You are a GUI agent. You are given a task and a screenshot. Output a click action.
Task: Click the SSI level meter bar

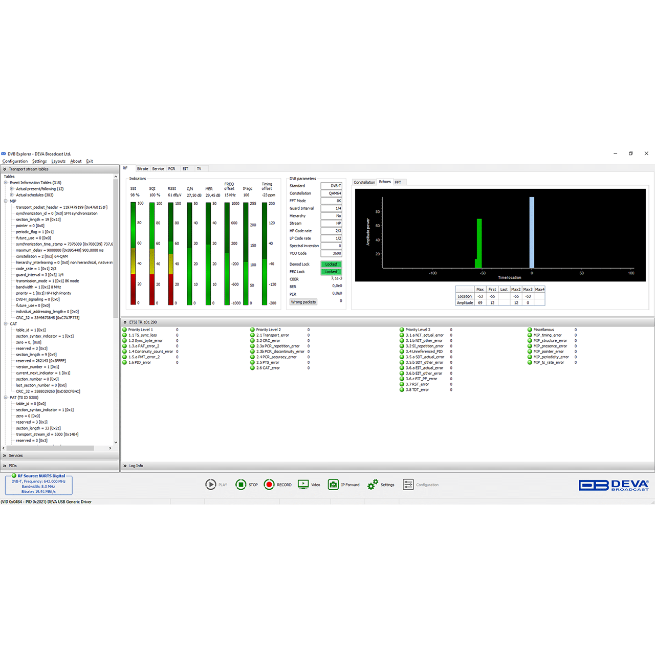click(x=134, y=253)
